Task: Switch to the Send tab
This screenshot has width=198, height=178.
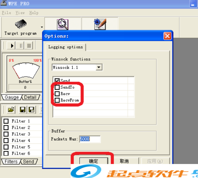Action: pos(29,162)
